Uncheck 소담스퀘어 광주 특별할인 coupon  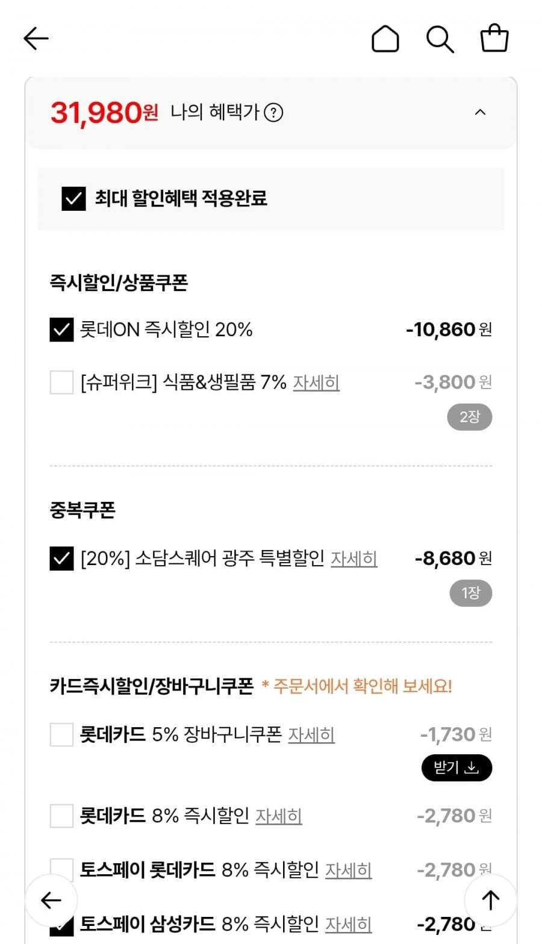[x=61, y=558]
